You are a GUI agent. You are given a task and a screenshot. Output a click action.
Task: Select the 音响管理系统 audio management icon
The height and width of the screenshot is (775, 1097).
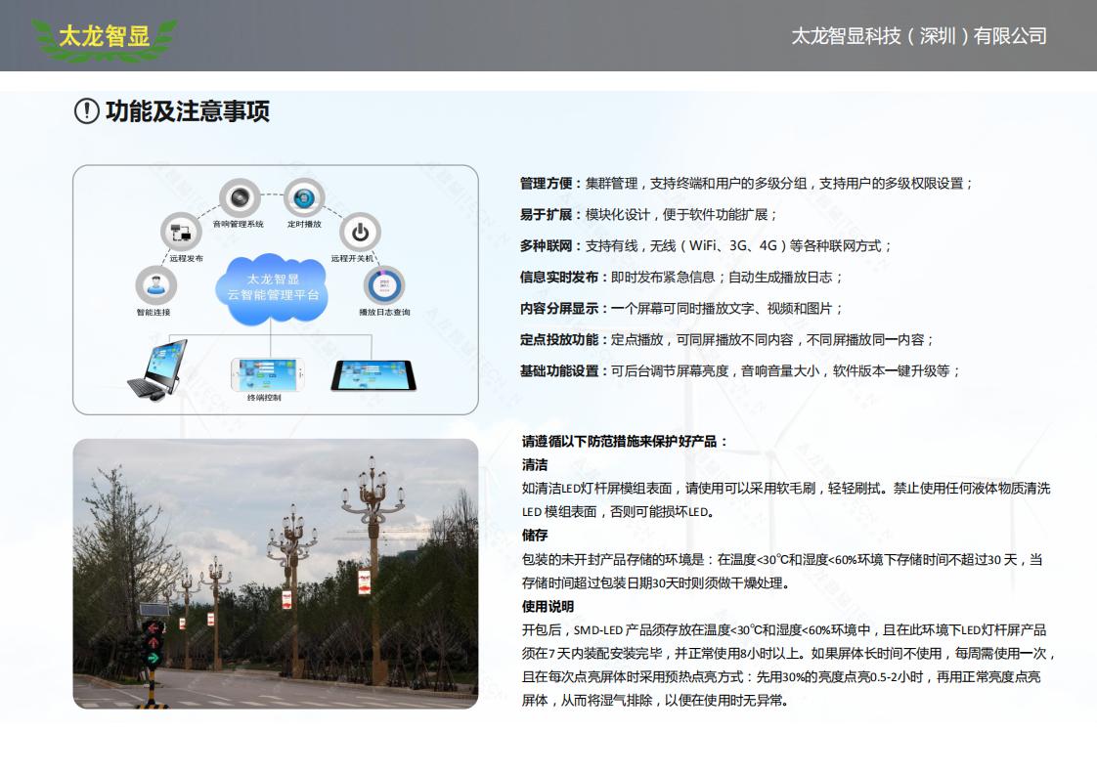237,194
